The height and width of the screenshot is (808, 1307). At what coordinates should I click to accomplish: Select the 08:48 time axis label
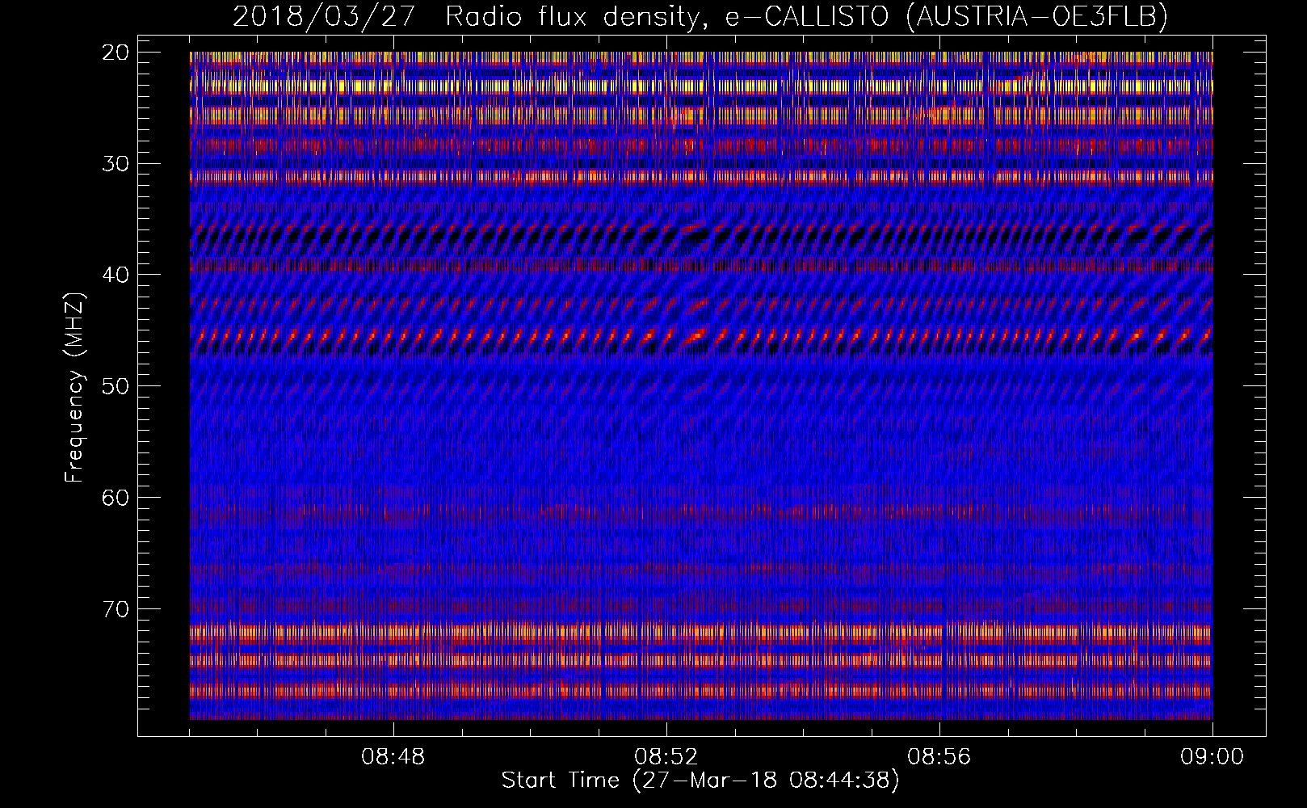coord(393,757)
